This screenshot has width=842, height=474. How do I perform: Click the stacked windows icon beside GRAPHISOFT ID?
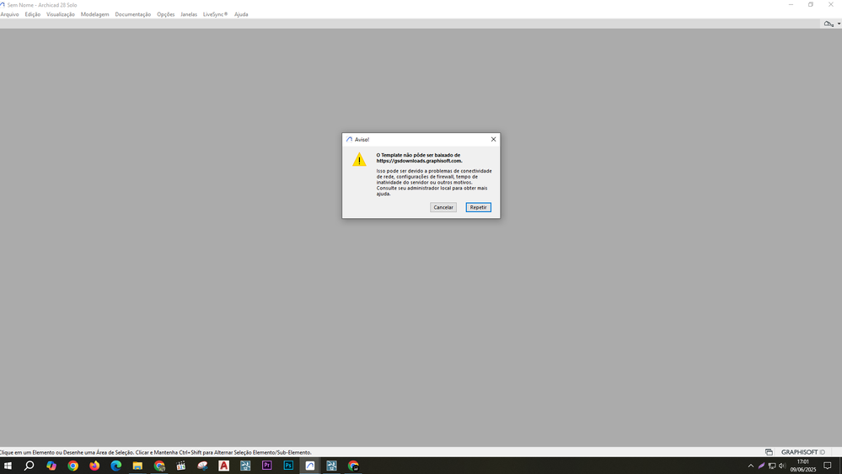[769, 452]
